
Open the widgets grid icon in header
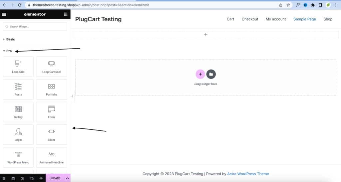66,14
